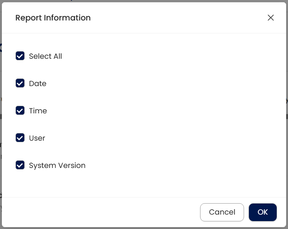Image resolution: width=288 pixels, height=229 pixels.
Task: Toggle the Select All option label
Action: (x=45, y=56)
